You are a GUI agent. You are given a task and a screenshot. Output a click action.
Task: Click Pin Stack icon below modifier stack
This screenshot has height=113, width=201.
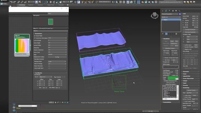(163, 34)
